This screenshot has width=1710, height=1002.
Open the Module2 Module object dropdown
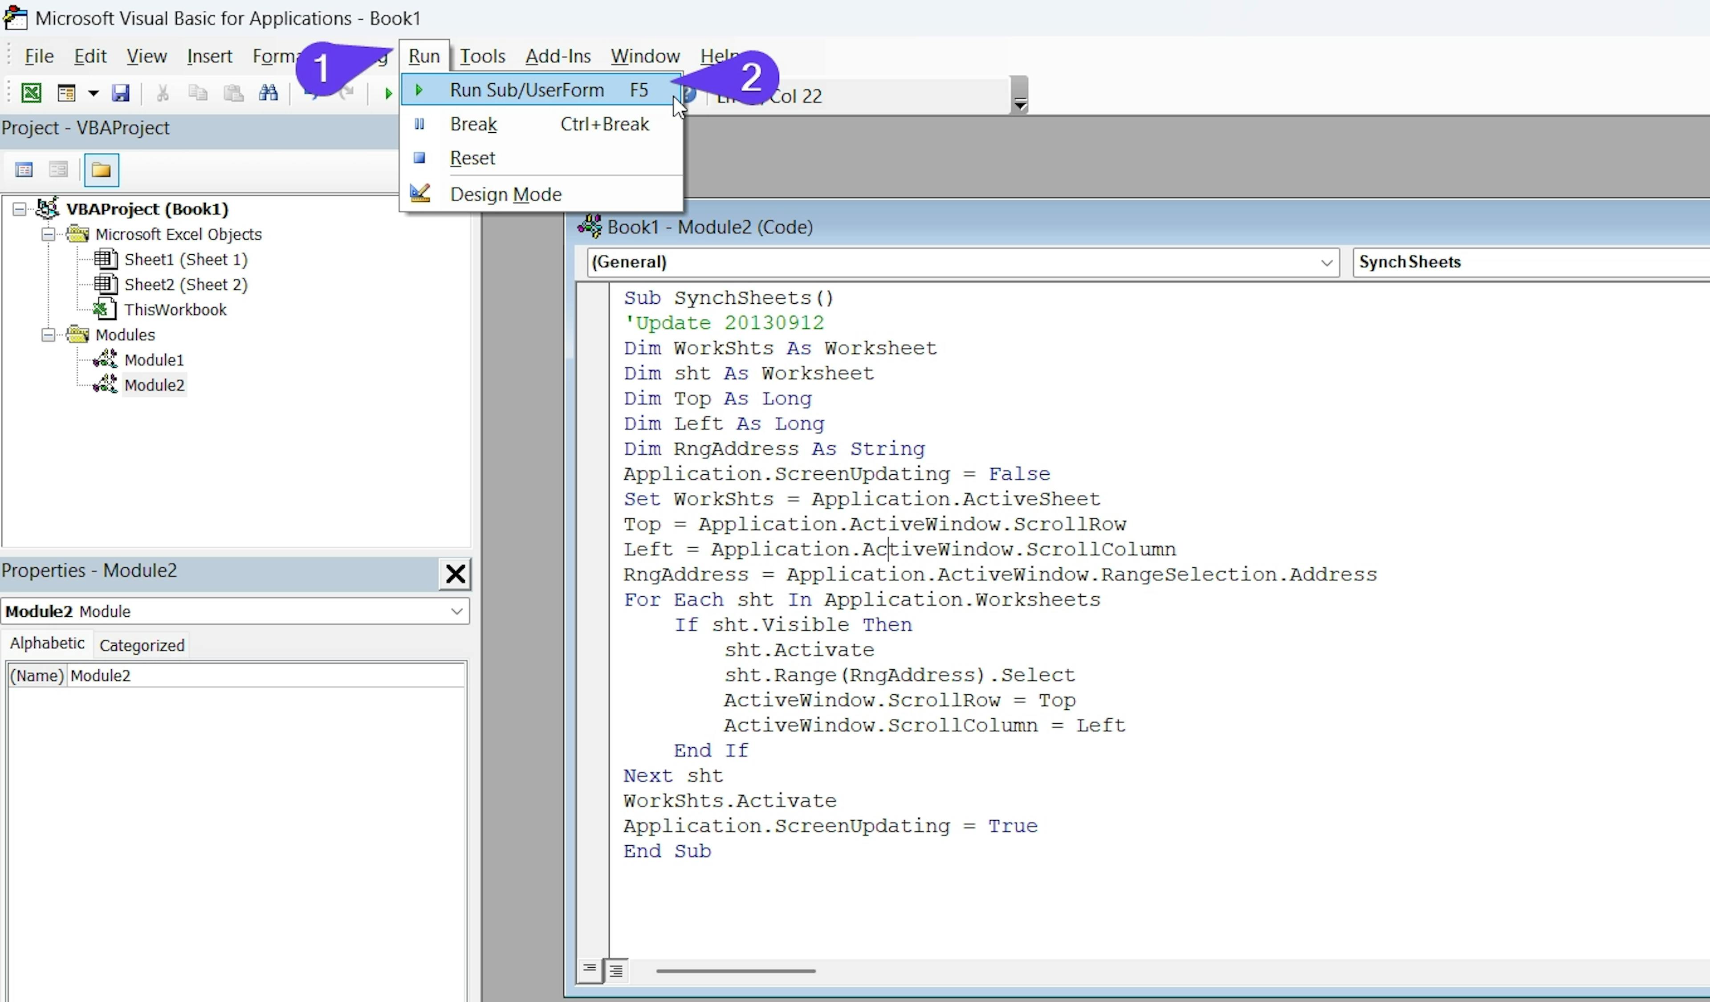(x=457, y=611)
